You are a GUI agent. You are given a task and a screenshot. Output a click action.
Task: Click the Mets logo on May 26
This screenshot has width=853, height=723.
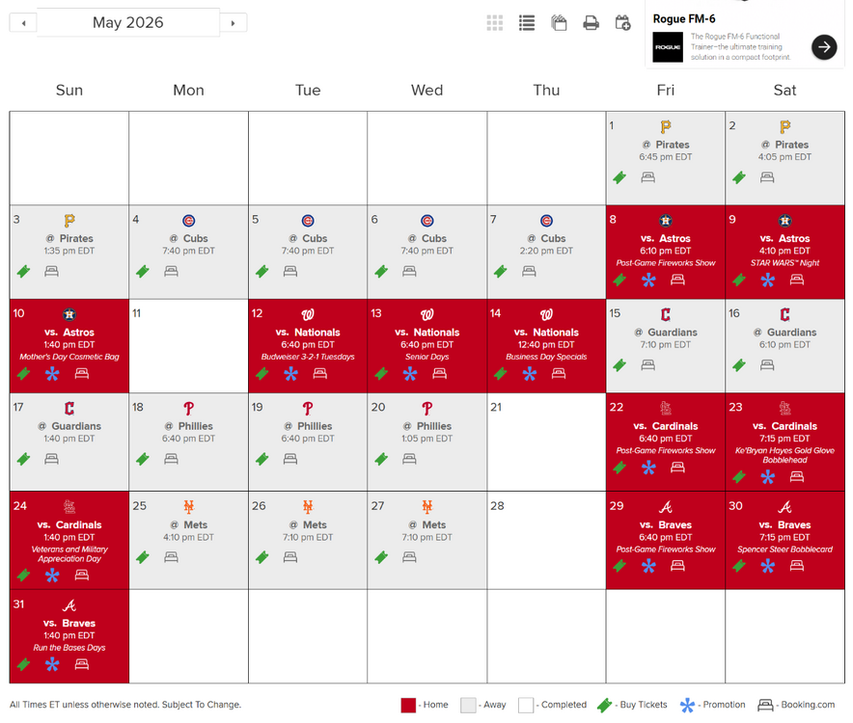[308, 507]
